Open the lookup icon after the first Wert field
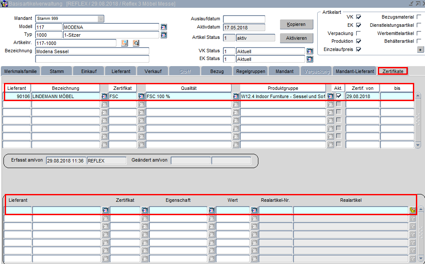425x264 pixels. 254,210
